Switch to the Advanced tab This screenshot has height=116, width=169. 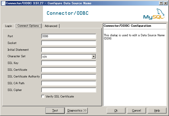(51, 26)
